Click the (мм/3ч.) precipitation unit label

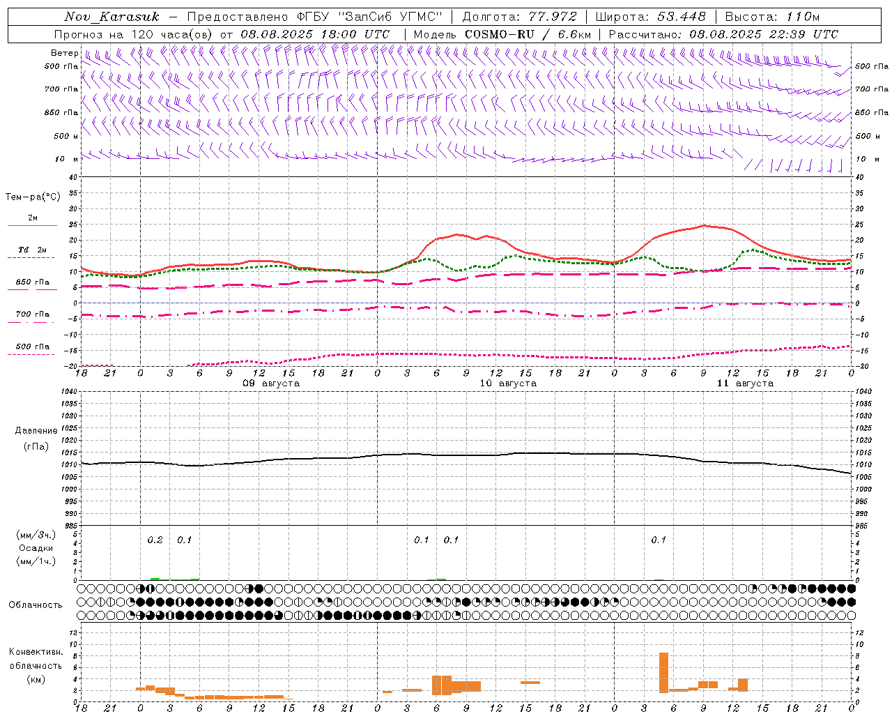pyautogui.click(x=36, y=535)
